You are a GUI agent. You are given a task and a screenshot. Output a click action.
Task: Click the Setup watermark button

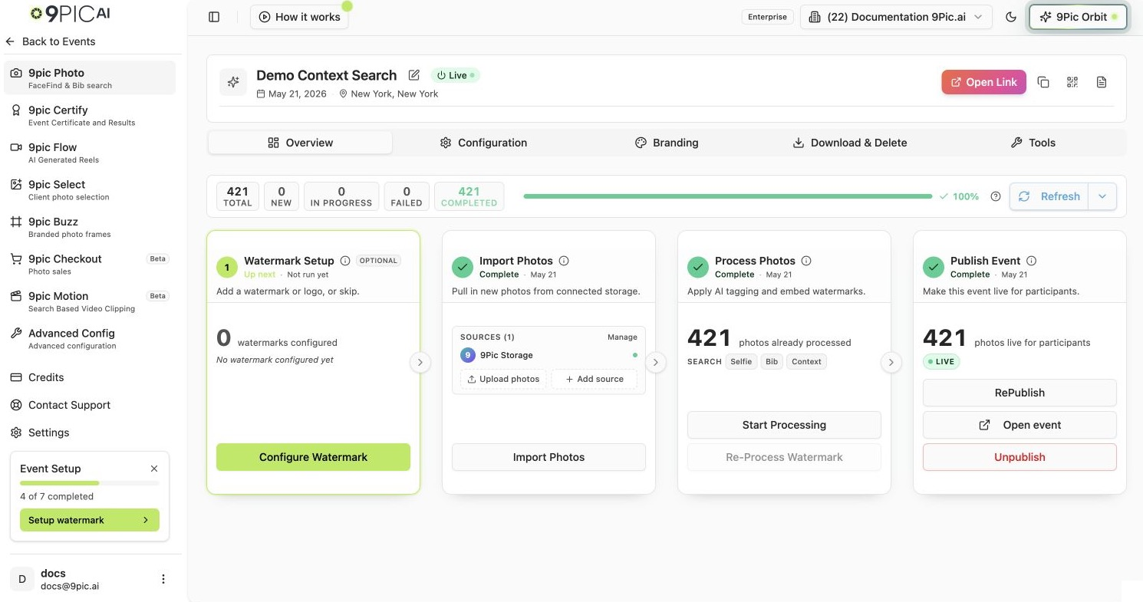pos(90,520)
